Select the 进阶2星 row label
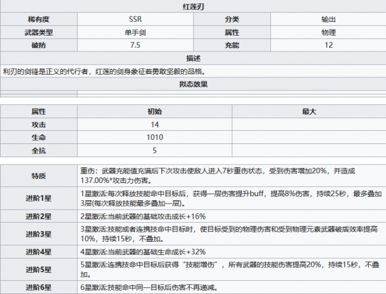Viewport: 386px width, 294px height. click(38, 216)
